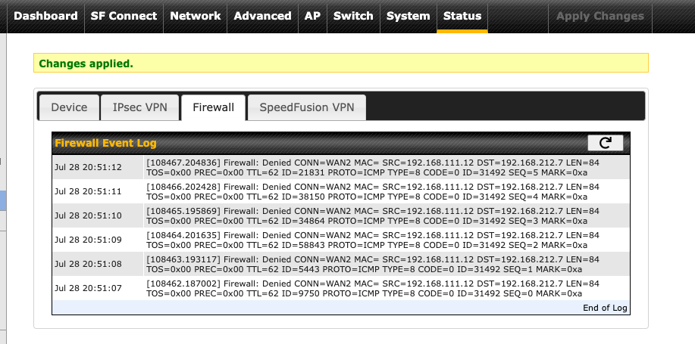The image size is (695, 344).
Task: Open the System menu
Action: 409,17
